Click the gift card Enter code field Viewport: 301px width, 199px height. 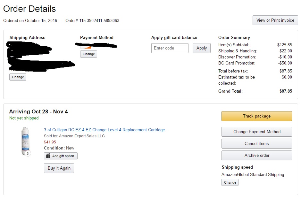170,48
